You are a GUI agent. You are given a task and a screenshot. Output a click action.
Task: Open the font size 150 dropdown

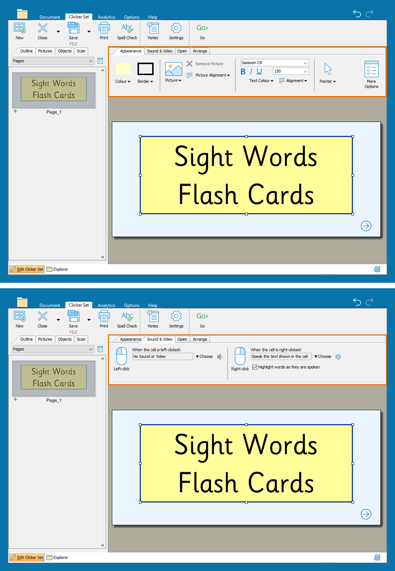(305, 71)
